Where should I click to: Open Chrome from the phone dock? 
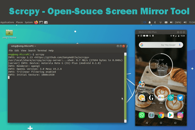coord(161,115)
